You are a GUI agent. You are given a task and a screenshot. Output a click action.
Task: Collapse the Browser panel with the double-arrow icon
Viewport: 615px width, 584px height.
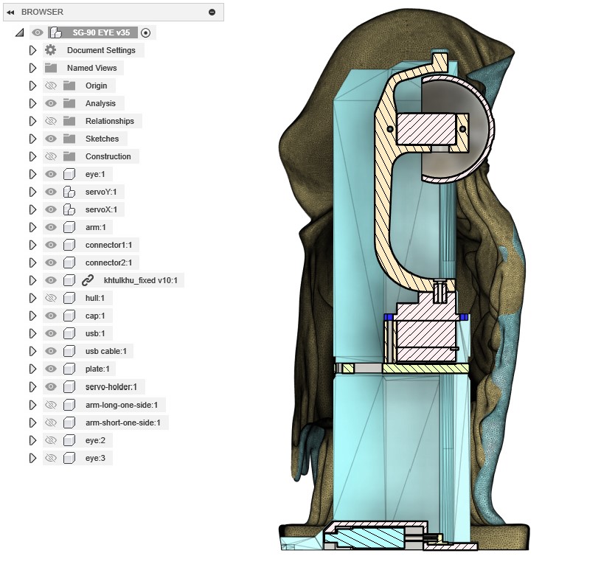[x=10, y=12]
